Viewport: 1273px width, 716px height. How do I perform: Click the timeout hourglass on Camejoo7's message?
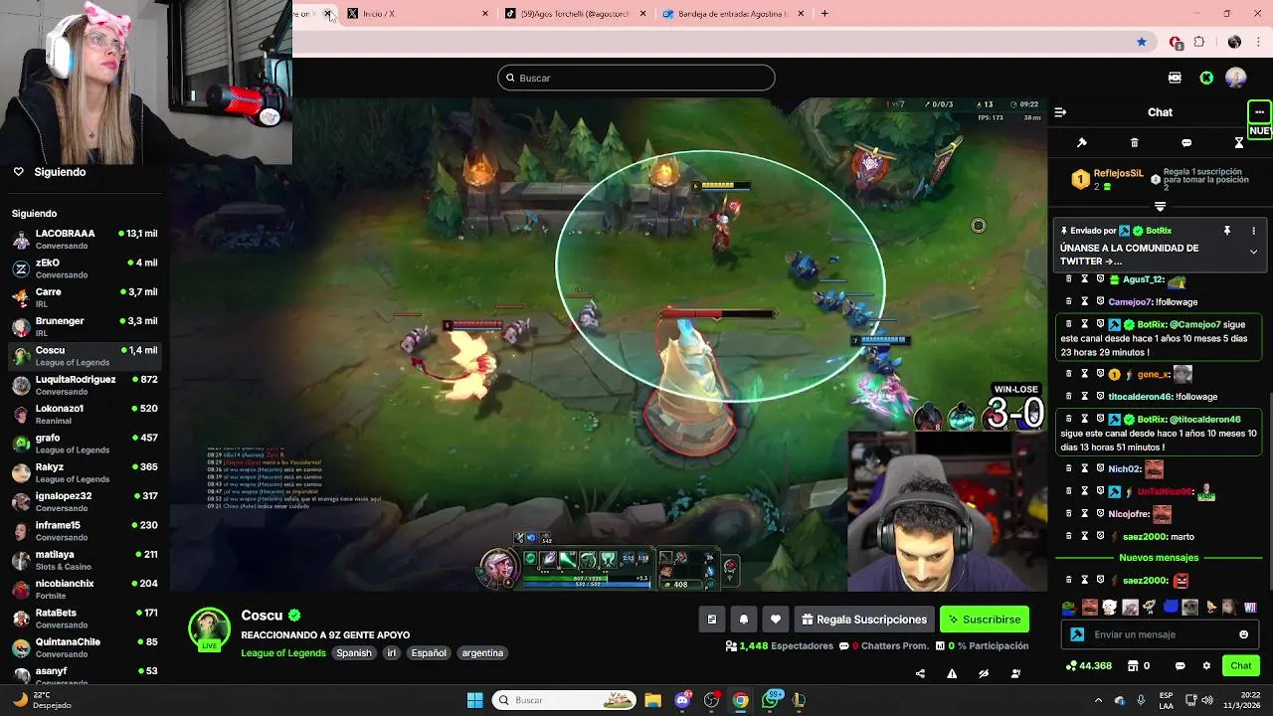[x=1085, y=301]
